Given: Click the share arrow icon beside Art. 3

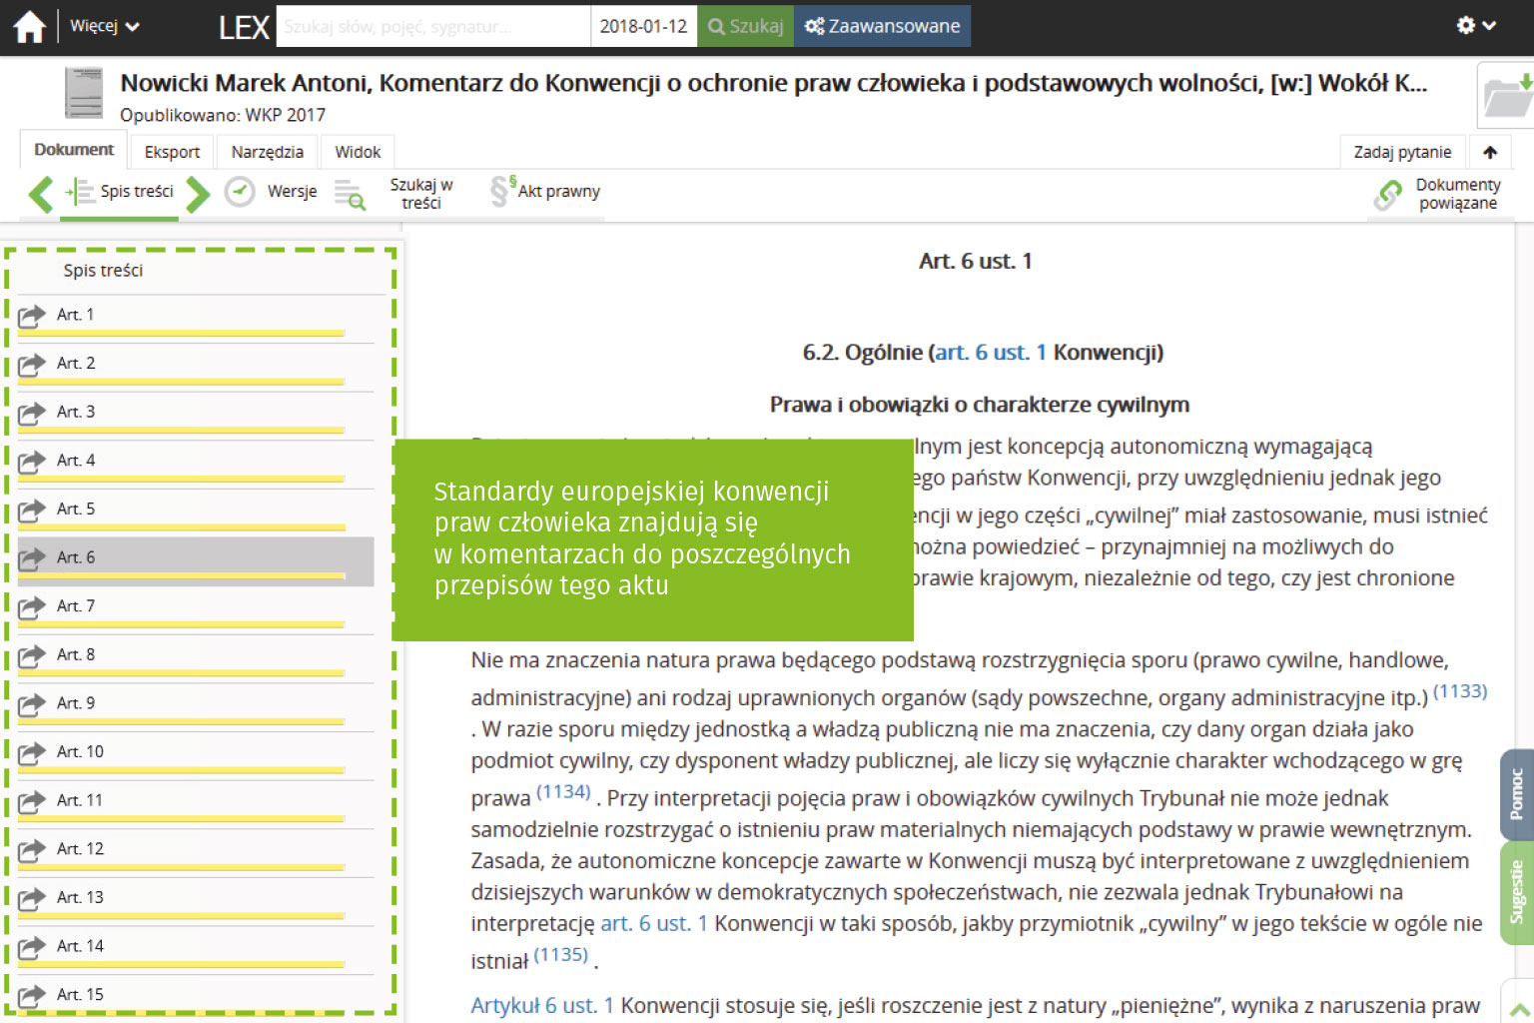Looking at the screenshot, I should [32, 413].
